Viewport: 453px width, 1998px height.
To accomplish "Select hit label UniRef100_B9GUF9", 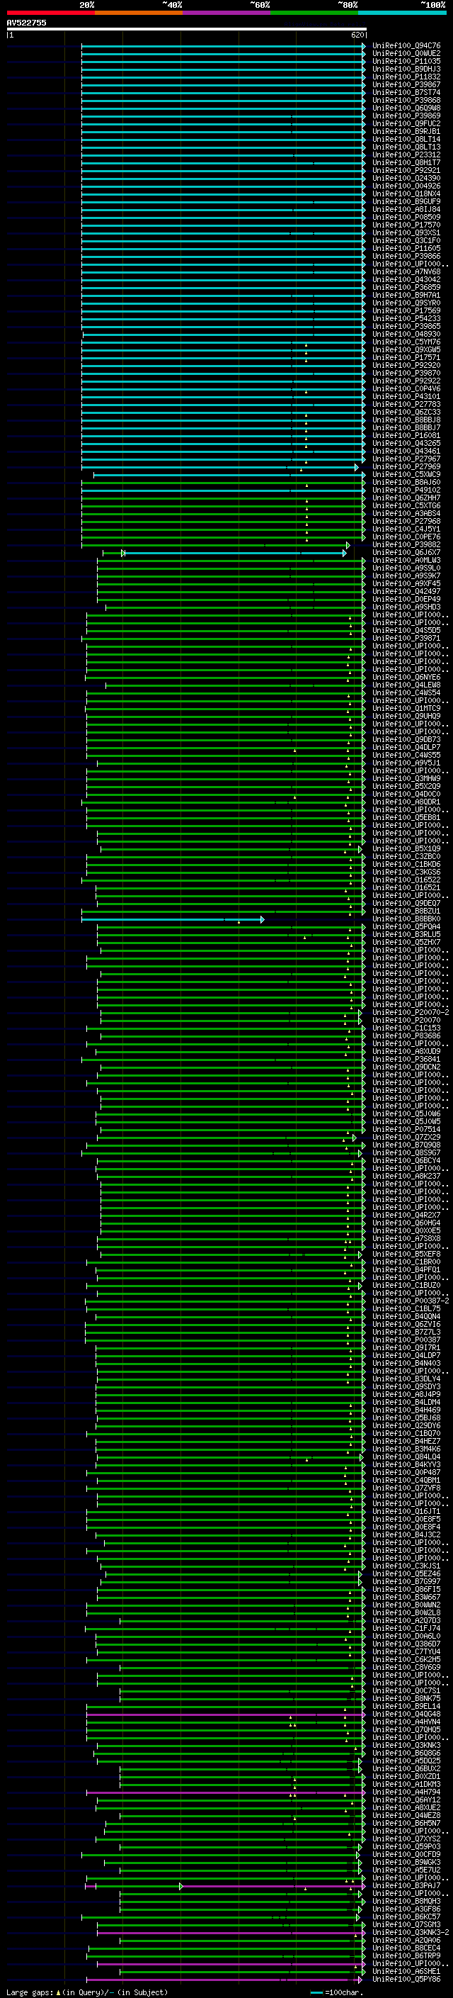I will click(x=406, y=202).
